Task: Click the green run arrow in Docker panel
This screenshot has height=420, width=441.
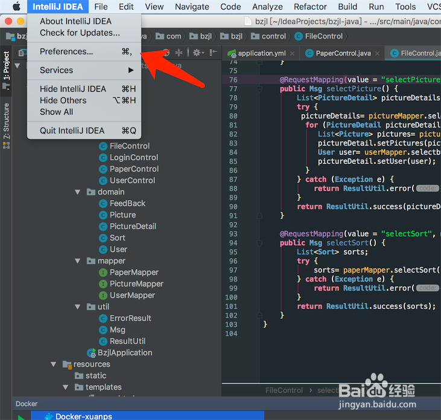Action: tap(21, 418)
